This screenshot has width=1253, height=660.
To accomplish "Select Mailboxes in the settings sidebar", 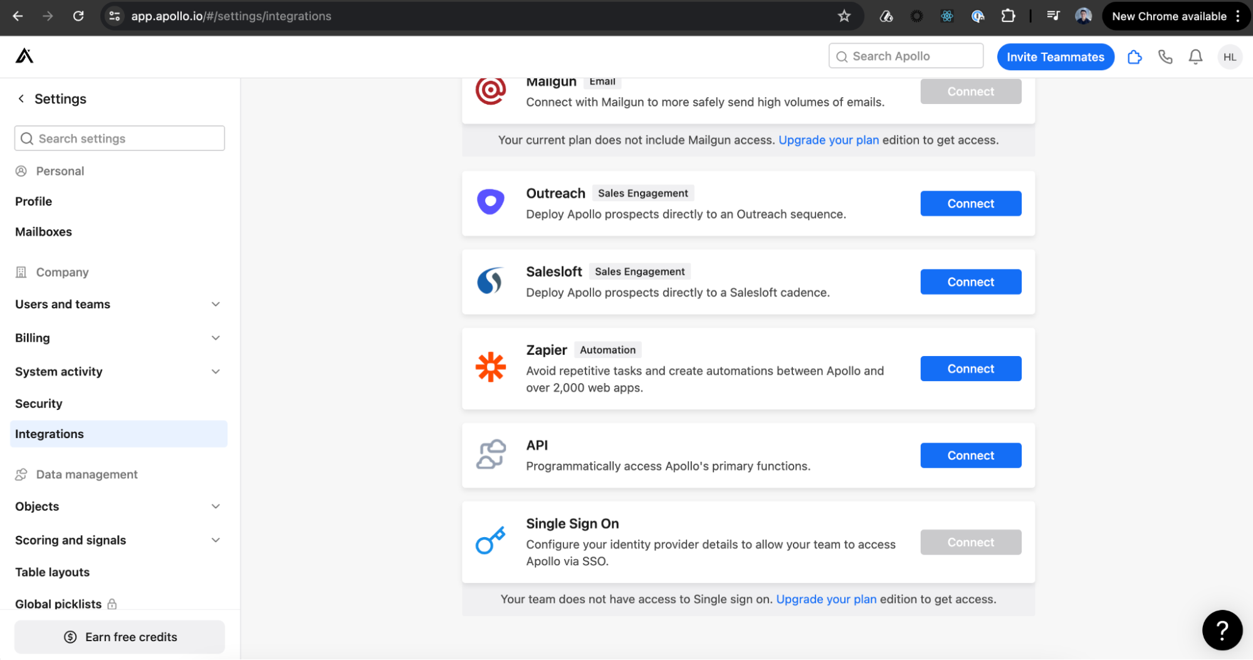I will (43, 231).
